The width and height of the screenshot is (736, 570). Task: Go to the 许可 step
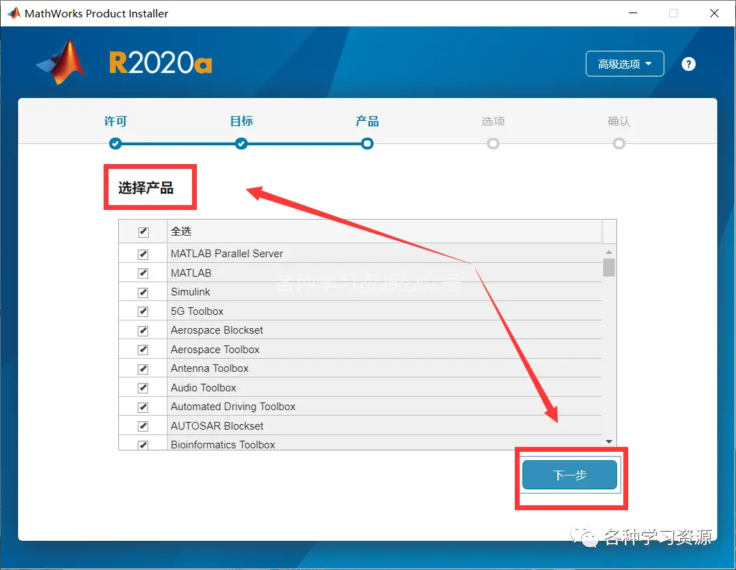pyautogui.click(x=115, y=121)
